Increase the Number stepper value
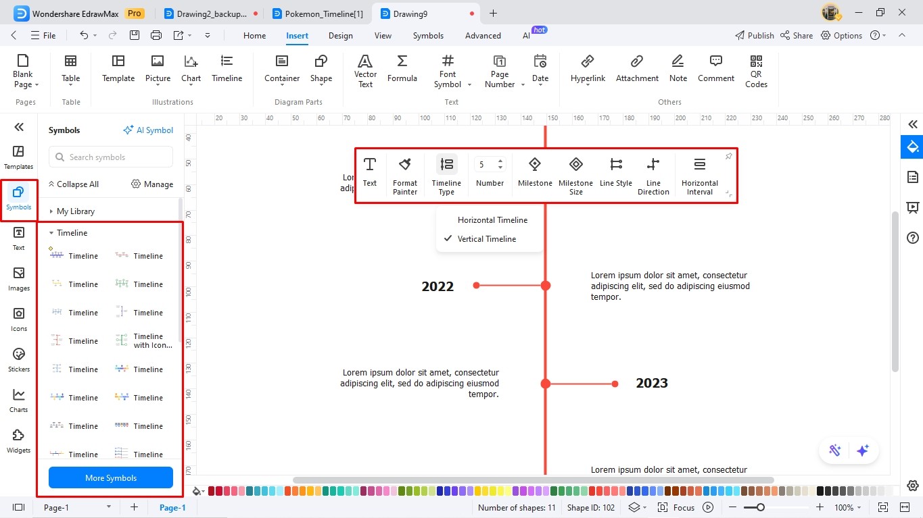923x518 pixels. 500,161
